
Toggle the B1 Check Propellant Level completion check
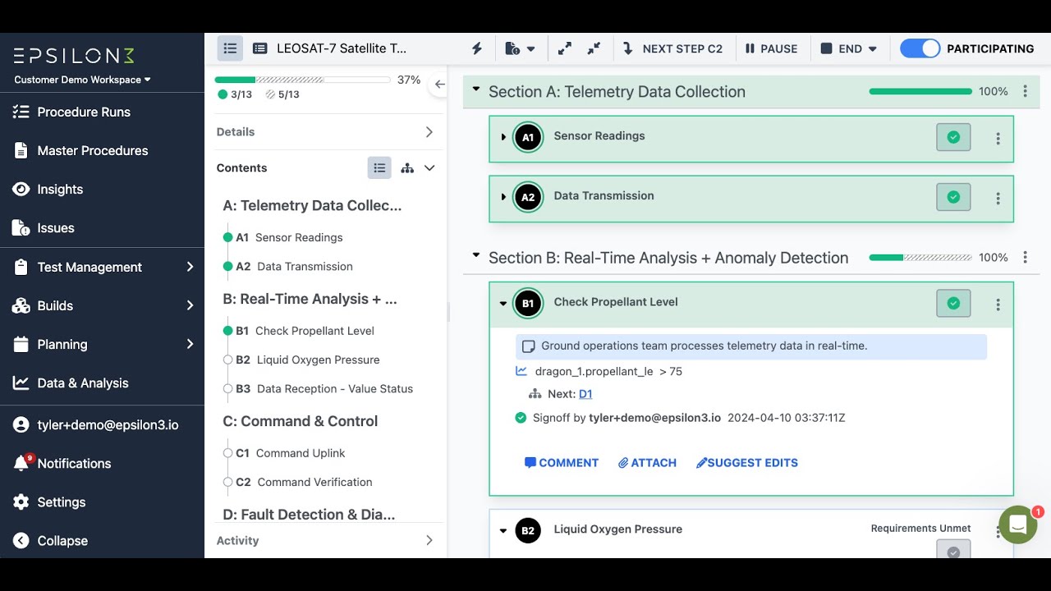tap(953, 303)
